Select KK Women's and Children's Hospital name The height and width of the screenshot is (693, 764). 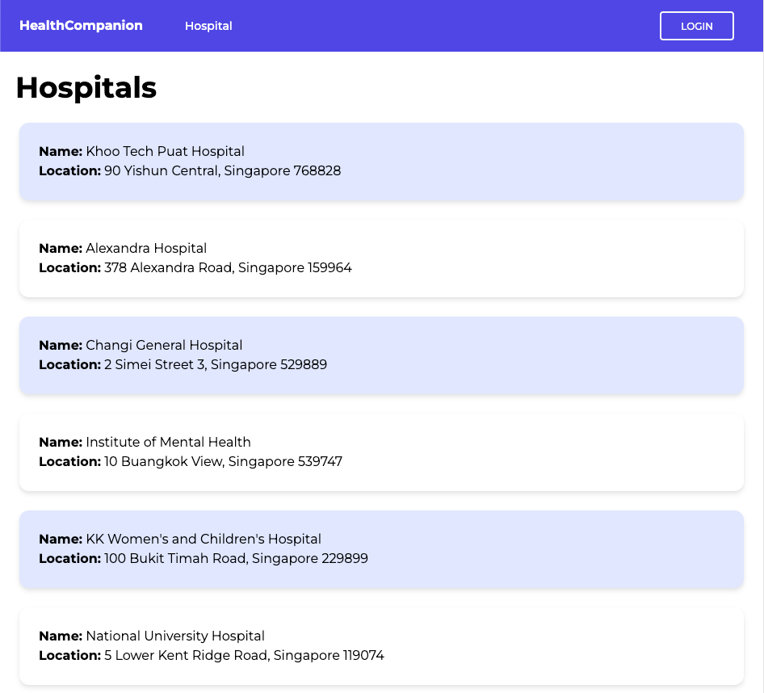tap(204, 540)
